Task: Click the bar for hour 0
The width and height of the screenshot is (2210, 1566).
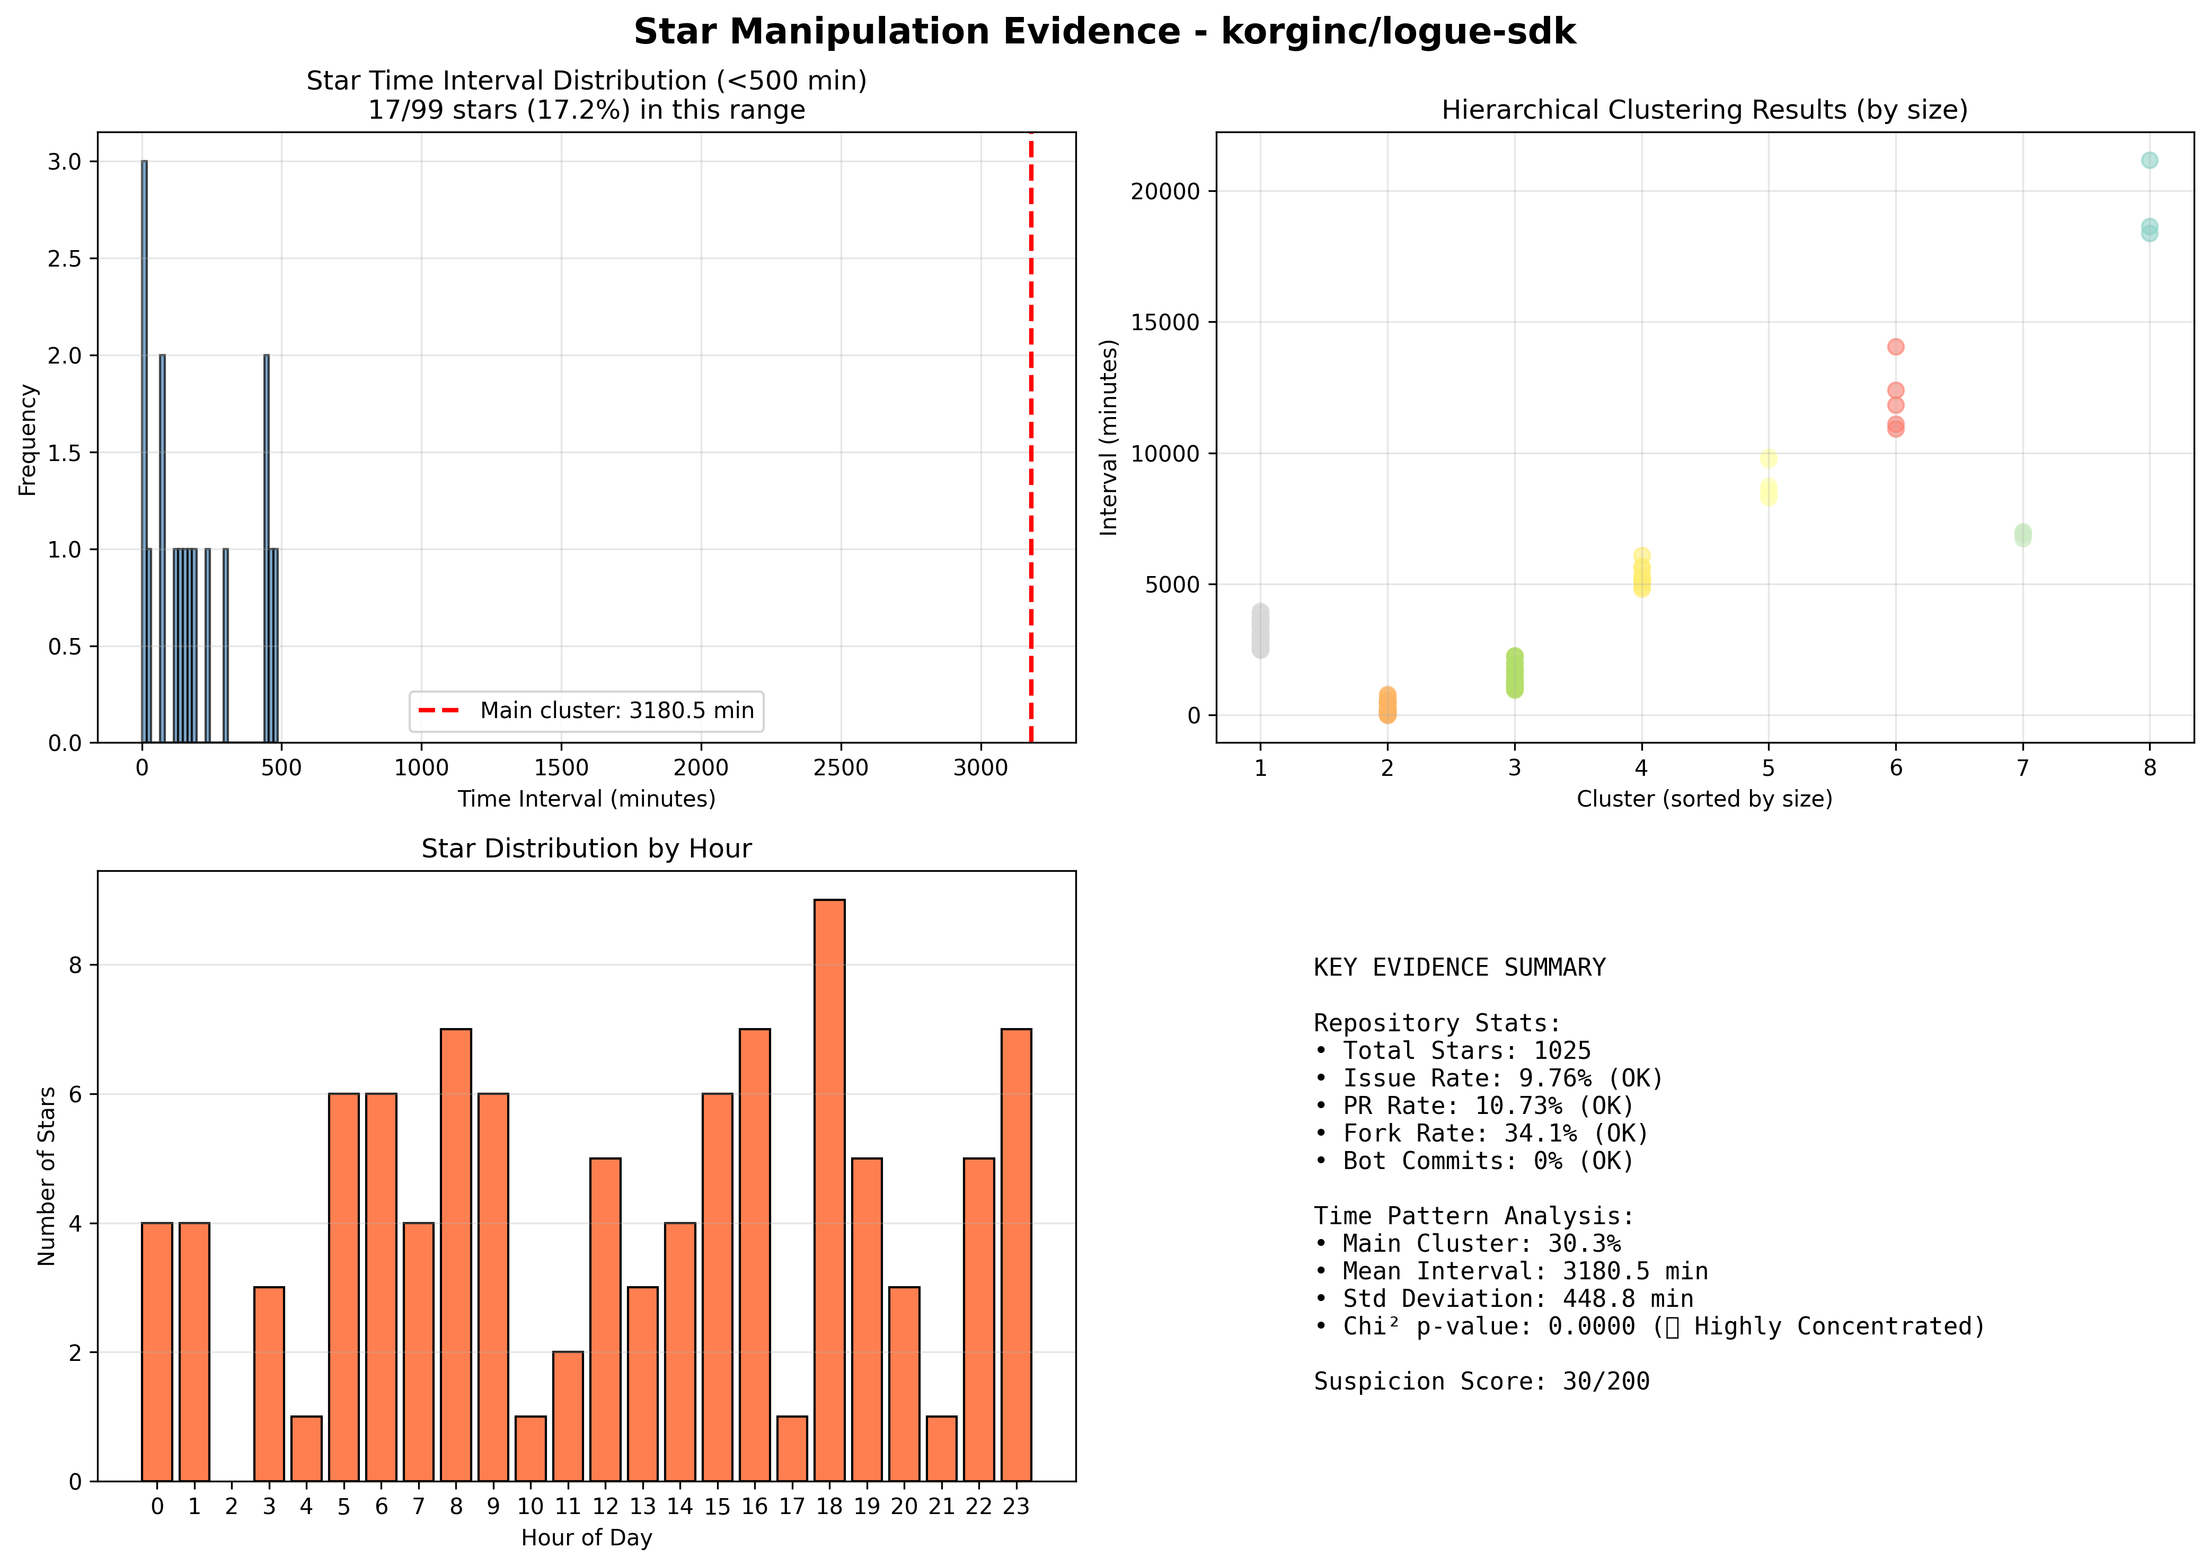Action: (157, 1352)
